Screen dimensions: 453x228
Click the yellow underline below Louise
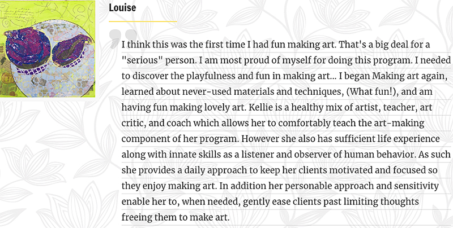(x=143, y=21)
